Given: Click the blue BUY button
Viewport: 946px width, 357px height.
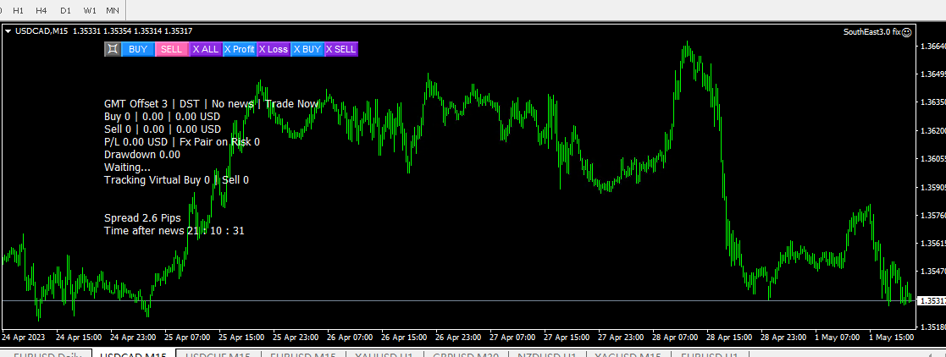Looking at the screenshot, I should click(x=138, y=49).
